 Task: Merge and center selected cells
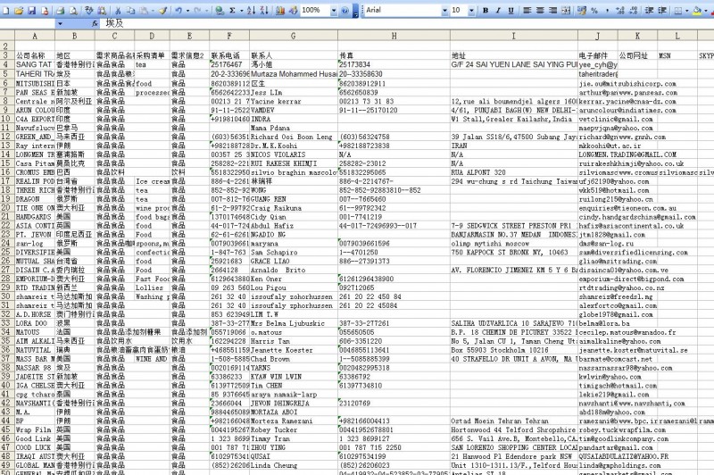click(x=566, y=11)
